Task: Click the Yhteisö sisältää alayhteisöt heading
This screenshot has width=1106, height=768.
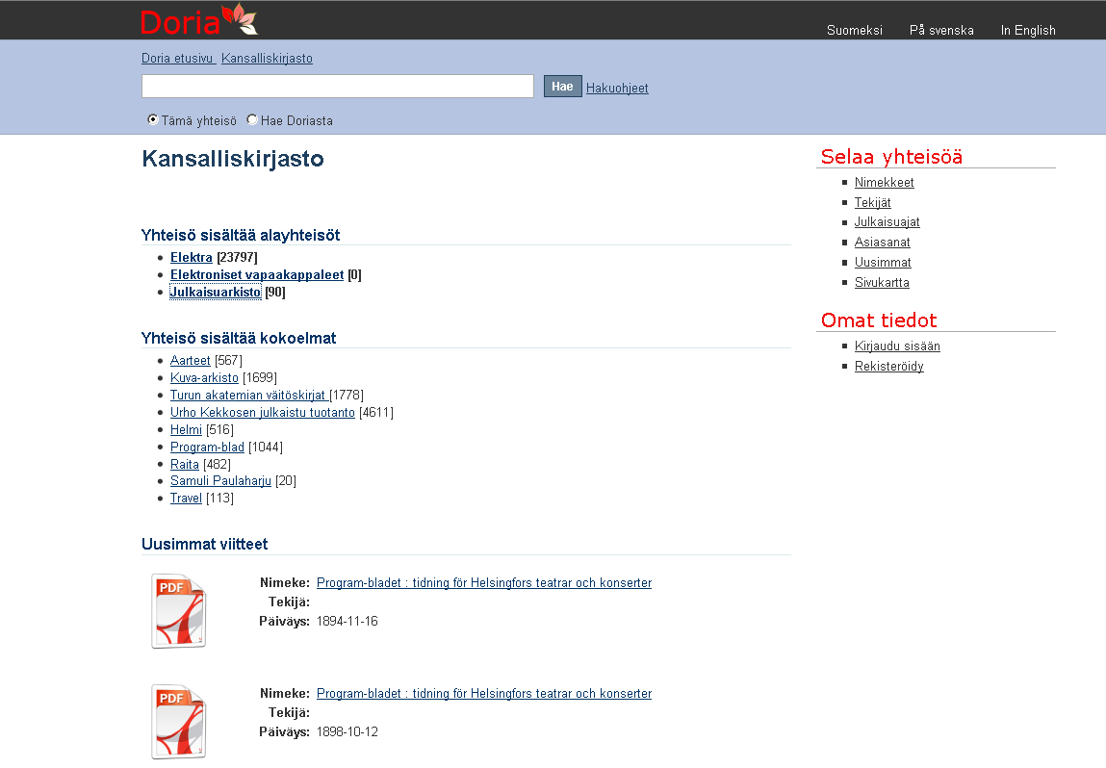Action: [x=241, y=236]
